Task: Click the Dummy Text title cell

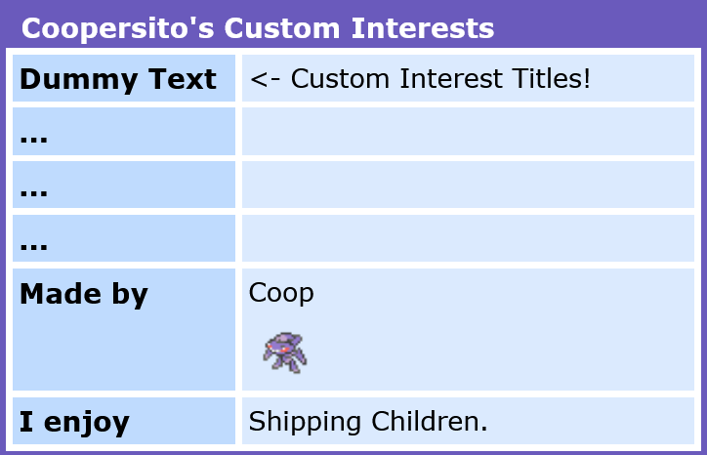Action: click(124, 78)
